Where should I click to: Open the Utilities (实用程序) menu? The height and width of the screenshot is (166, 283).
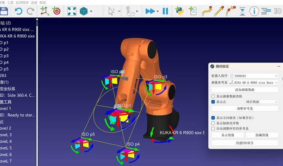click(22, 3)
